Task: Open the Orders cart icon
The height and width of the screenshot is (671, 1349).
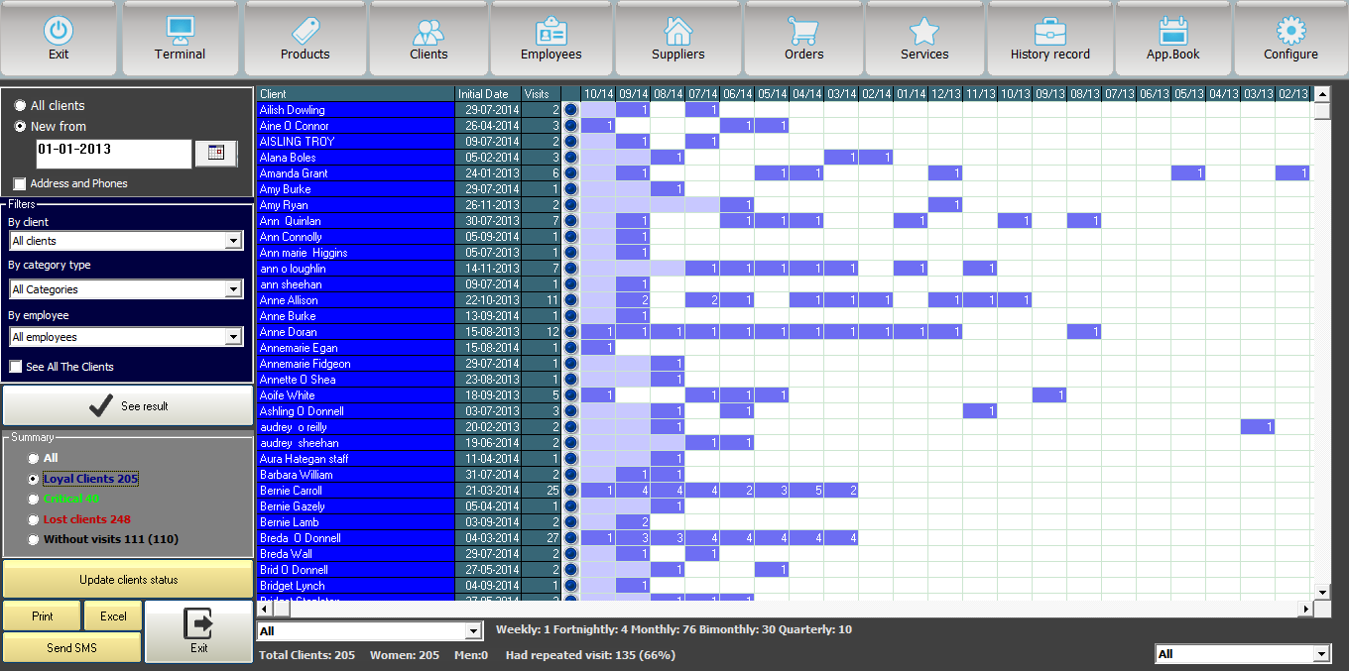Action: click(803, 39)
